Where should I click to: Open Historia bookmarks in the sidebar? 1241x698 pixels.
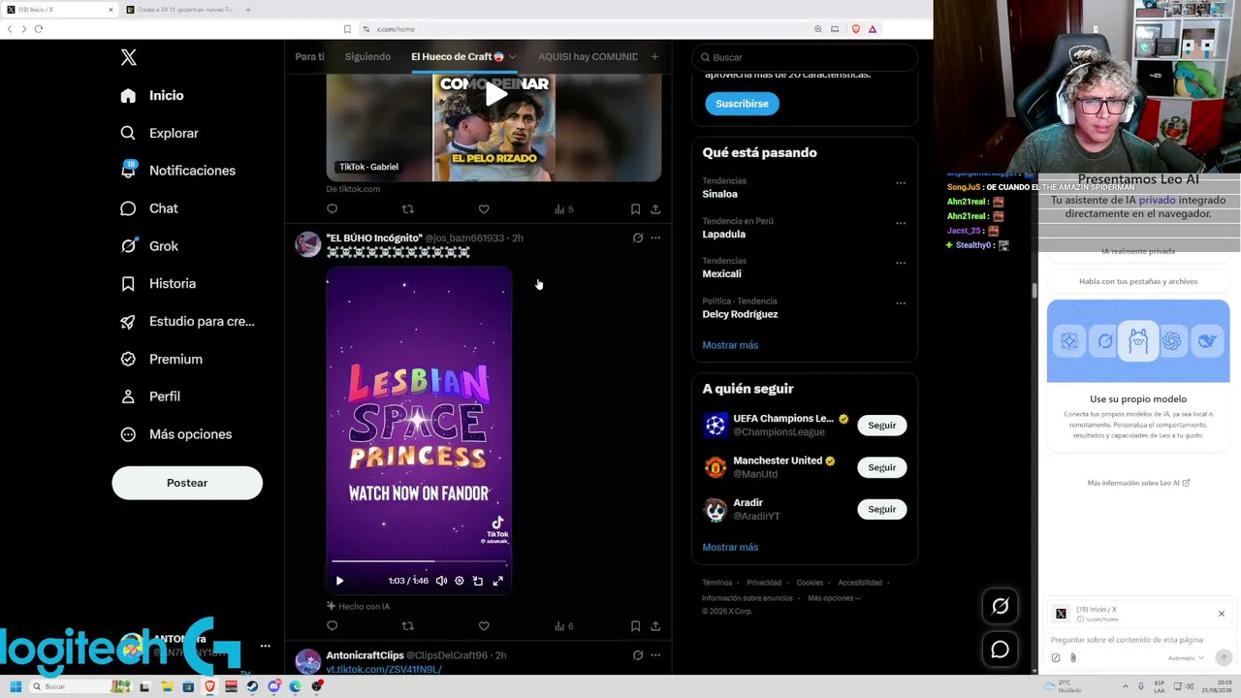coord(158,283)
